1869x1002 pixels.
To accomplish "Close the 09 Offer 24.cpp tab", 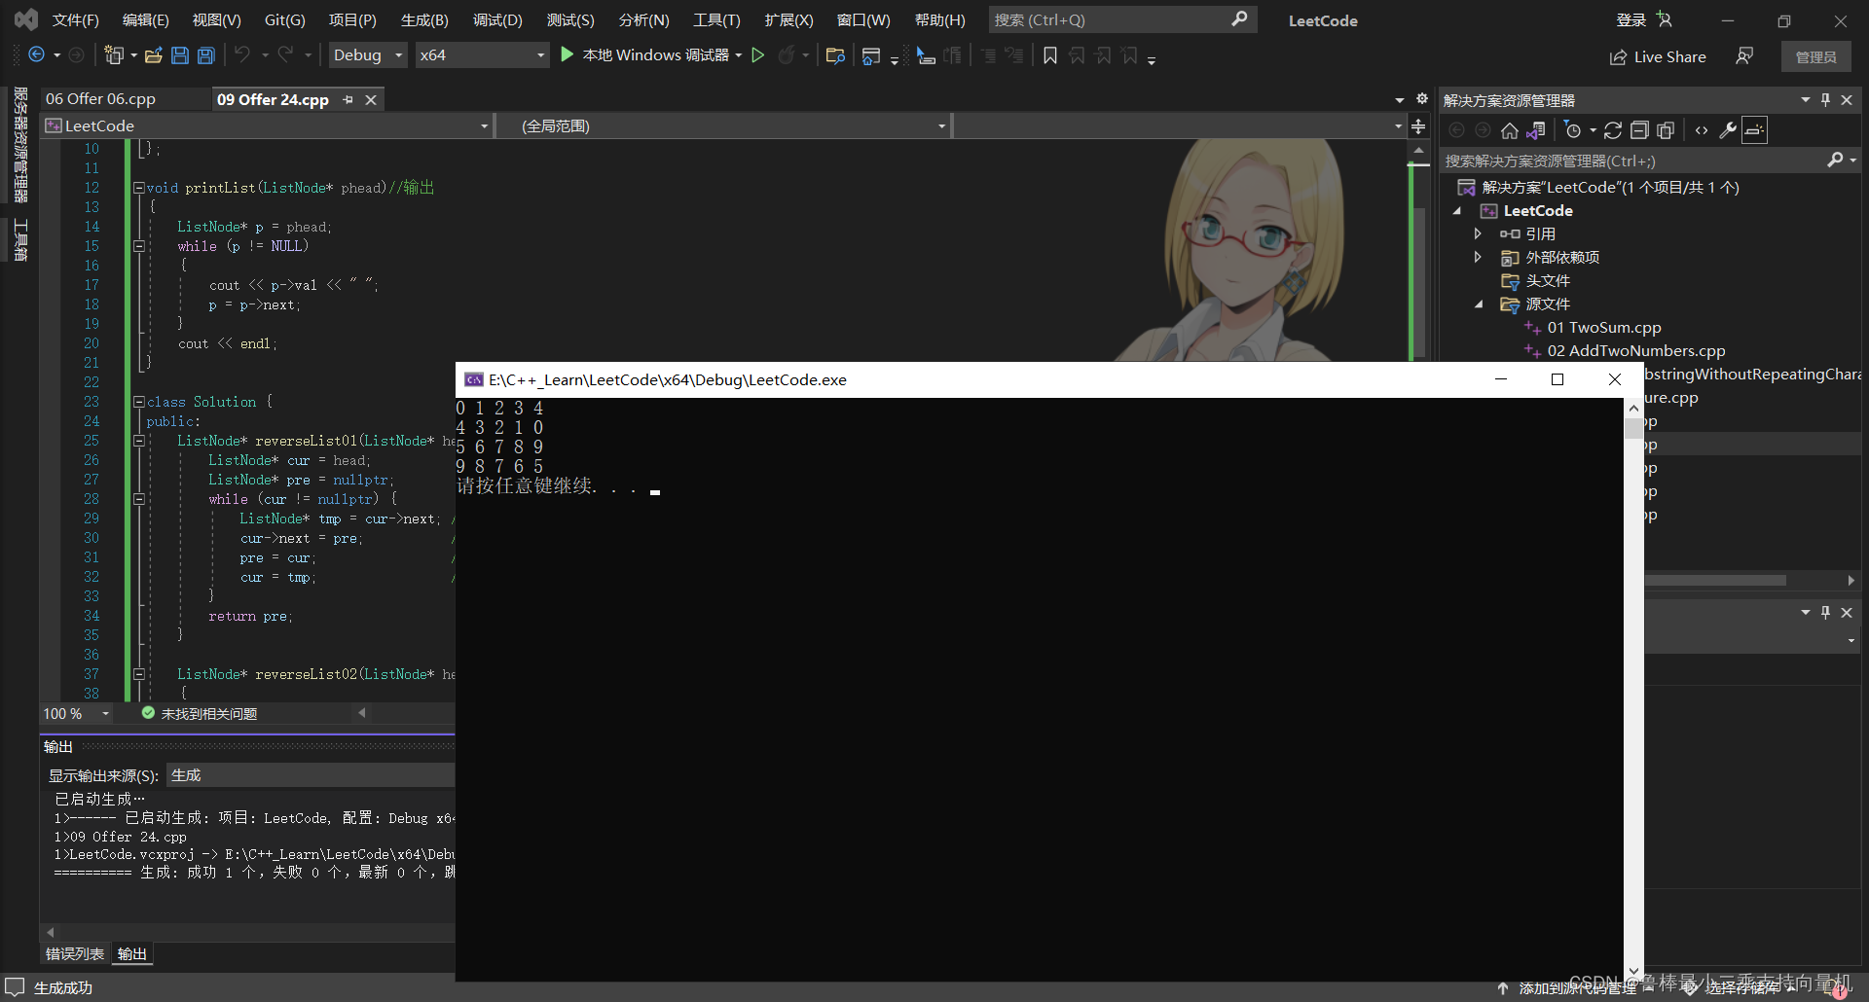I will click(x=371, y=99).
